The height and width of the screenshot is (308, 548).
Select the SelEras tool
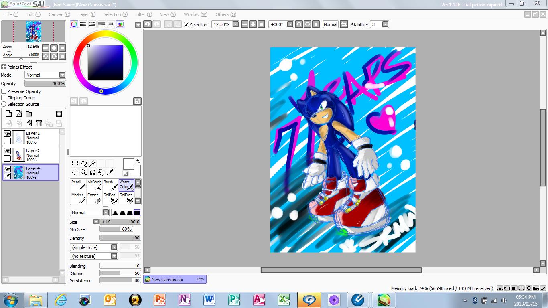(x=126, y=198)
